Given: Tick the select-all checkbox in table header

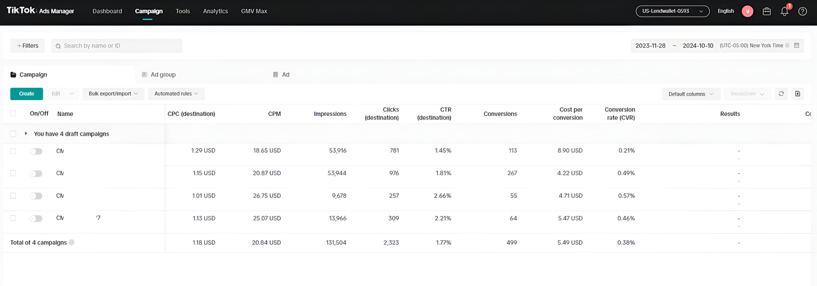Looking at the screenshot, I should pos(13,113).
